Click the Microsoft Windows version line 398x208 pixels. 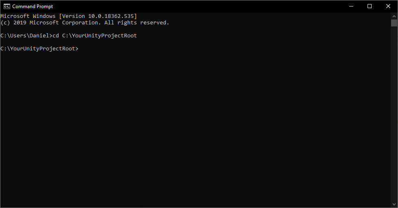69,16
